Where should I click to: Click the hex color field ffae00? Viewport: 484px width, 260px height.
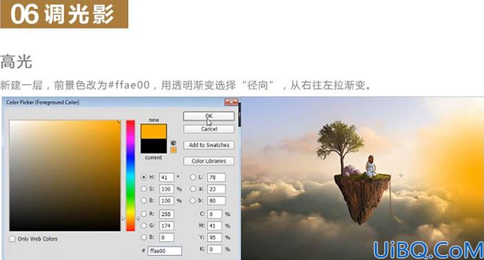165,251
